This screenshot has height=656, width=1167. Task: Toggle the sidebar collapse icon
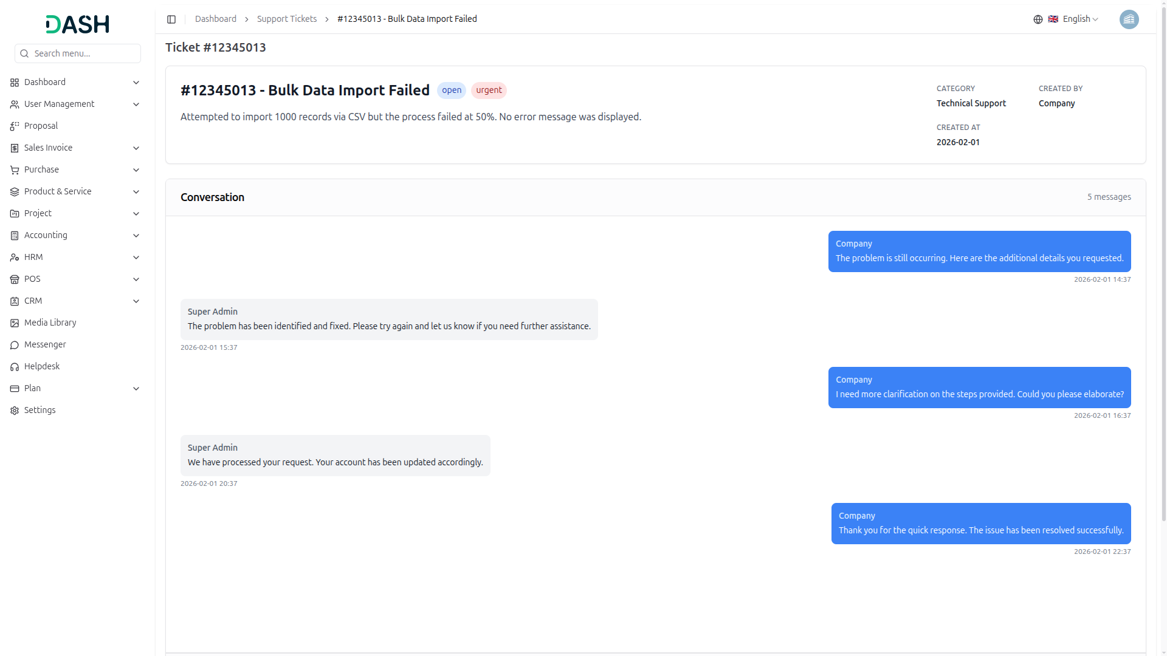coord(171,19)
